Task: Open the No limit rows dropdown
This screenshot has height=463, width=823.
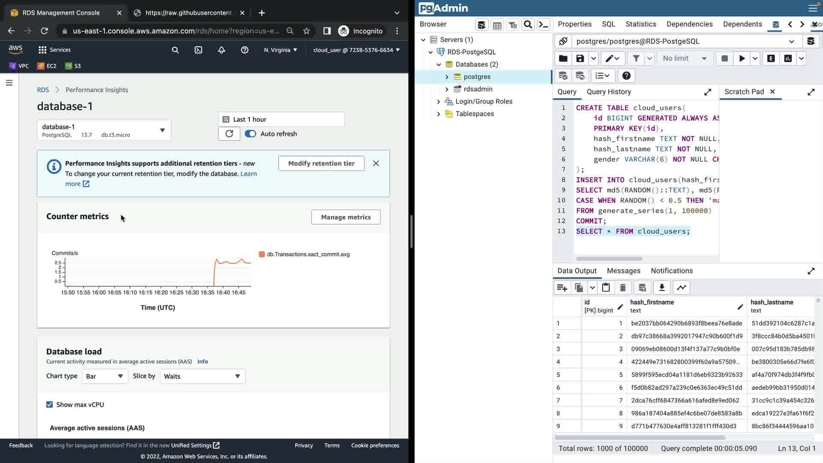Action: click(684, 59)
